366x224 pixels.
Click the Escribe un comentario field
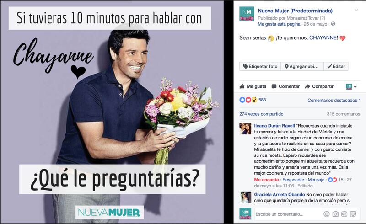pyautogui.click(x=288, y=214)
